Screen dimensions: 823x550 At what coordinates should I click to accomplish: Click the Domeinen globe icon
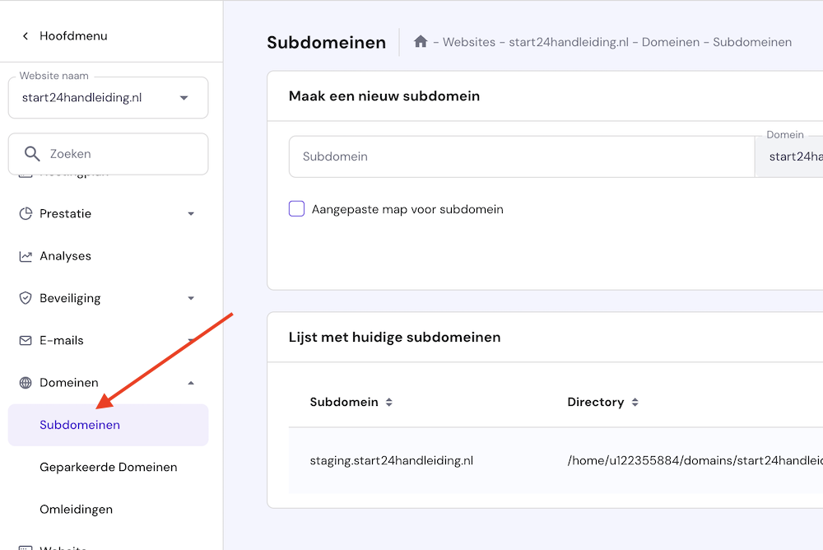click(26, 383)
